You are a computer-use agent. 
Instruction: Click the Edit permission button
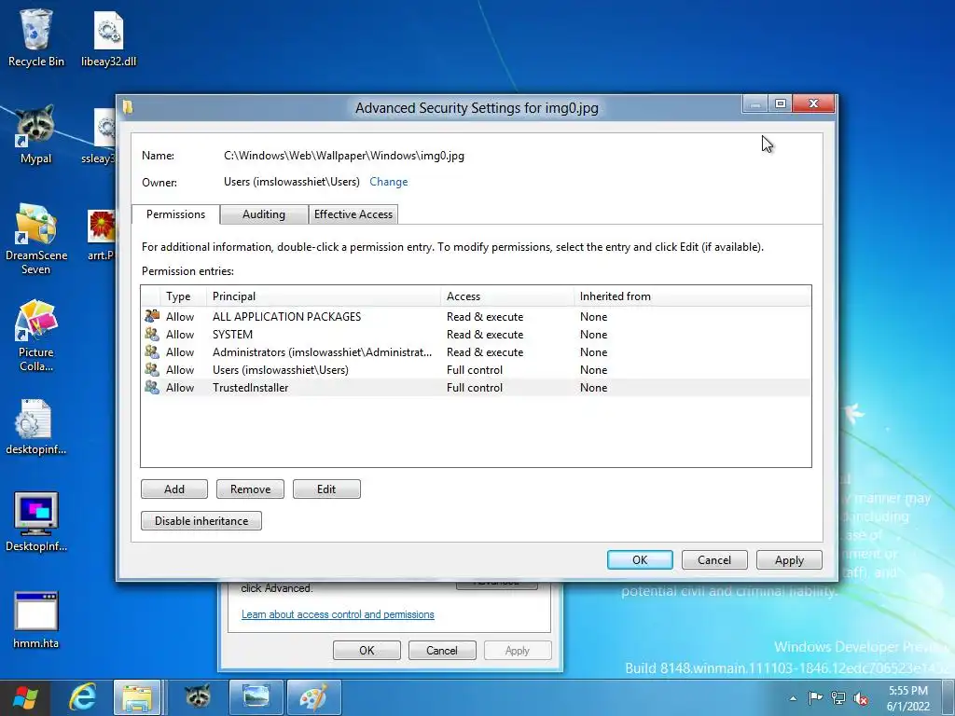click(326, 489)
